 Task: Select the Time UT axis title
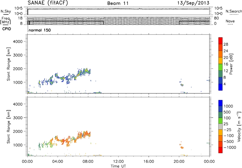pyautogui.click(x=118, y=166)
